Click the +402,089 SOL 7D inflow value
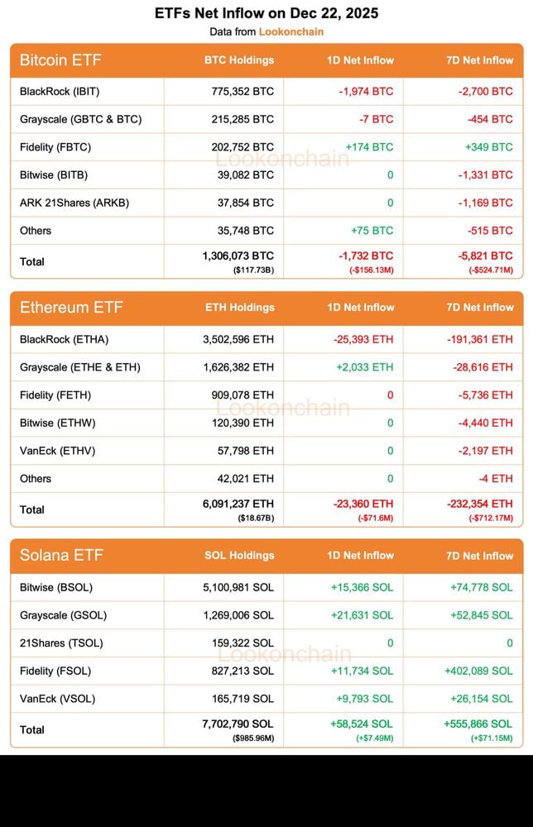This screenshot has height=827, width=533. click(x=478, y=671)
